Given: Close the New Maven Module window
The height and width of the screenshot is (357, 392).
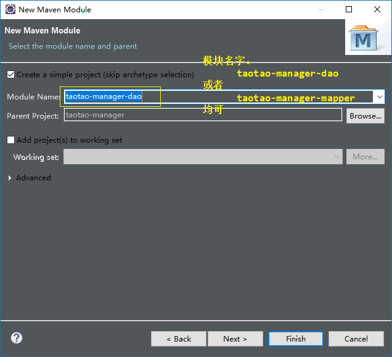Looking at the screenshot, I should (377, 9).
